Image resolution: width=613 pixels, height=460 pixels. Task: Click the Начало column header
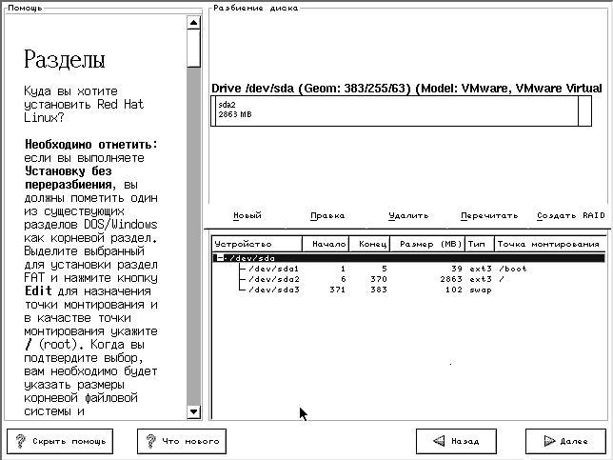tap(326, 244)
